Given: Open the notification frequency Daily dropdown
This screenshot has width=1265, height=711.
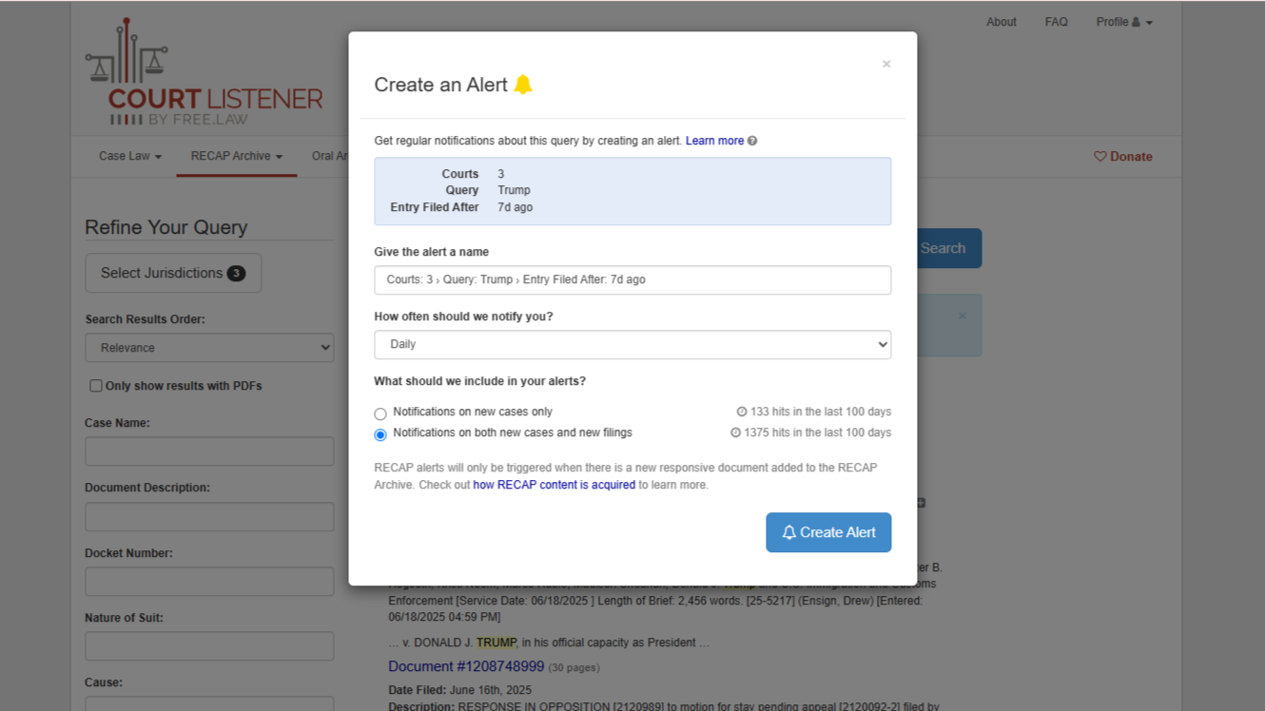Looking at the screenshot, I should tap(632, 344).
